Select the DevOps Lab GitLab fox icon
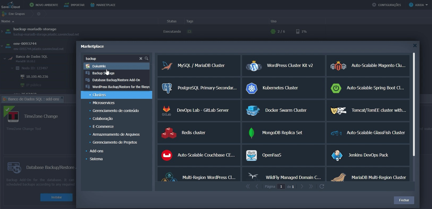432x209 pixels. coord(166,110)
